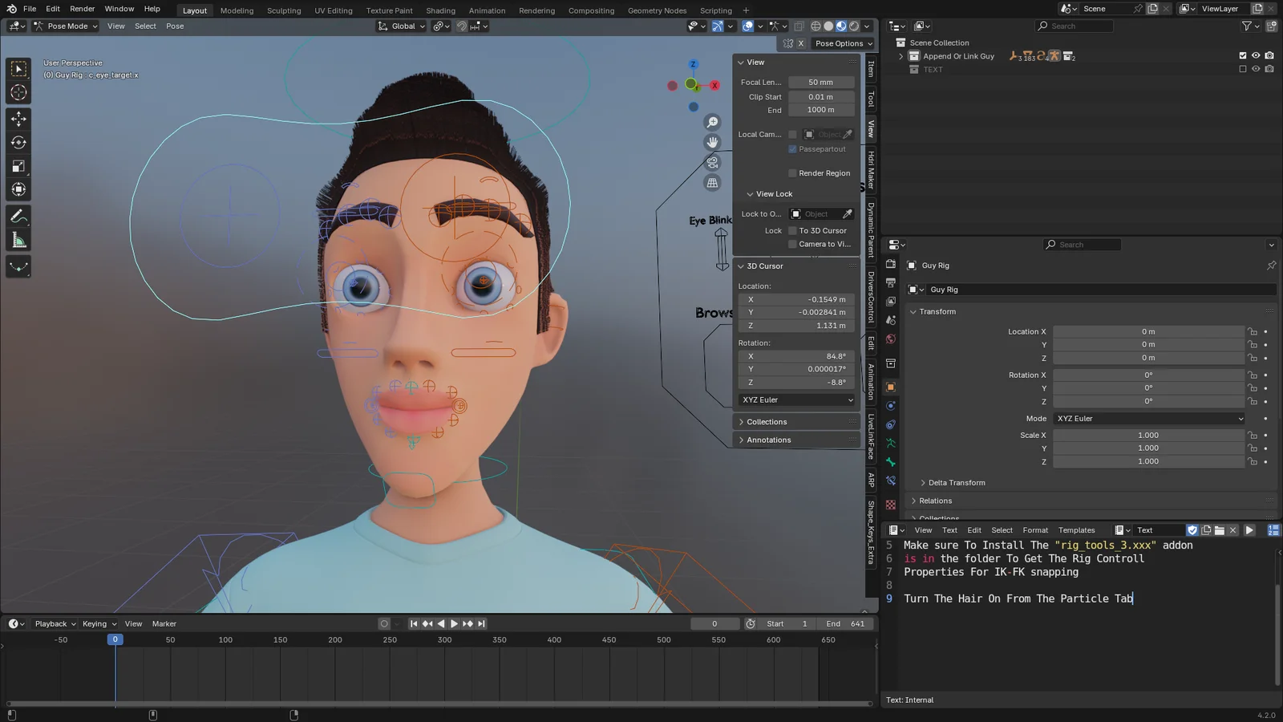
Task: Toggle Passepartout checkbox in View panel
Action: coord(792,148)
